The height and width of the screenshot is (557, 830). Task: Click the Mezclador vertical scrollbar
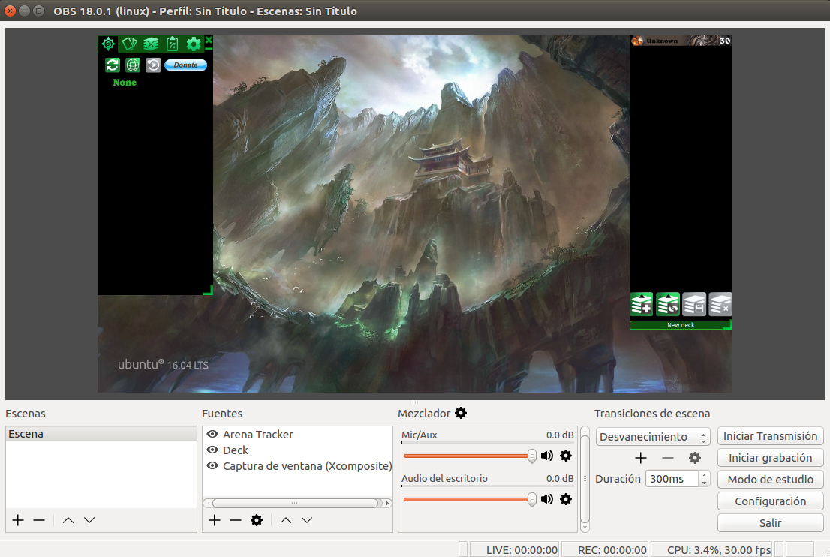coord(585,479)
